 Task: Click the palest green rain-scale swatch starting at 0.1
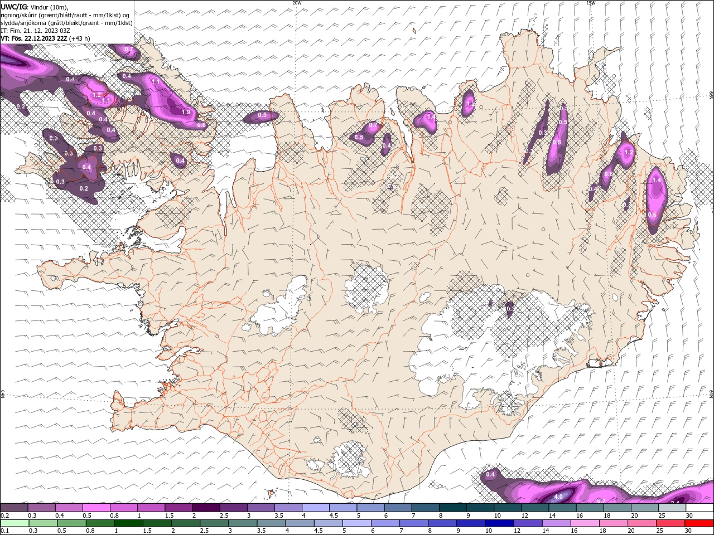point(15,523)
